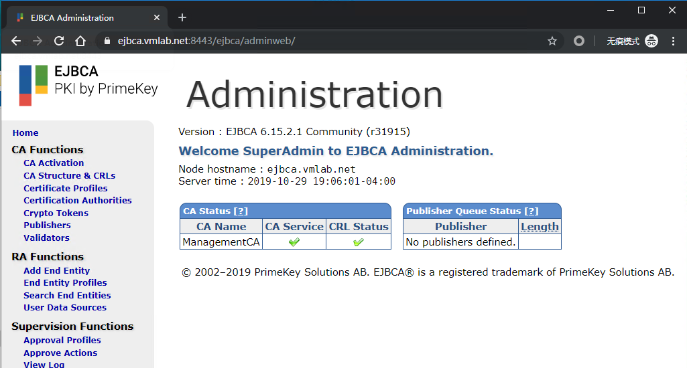The image size is (687, 368).
Task: Open the incognito profile icon
Action: click(651, 41)
